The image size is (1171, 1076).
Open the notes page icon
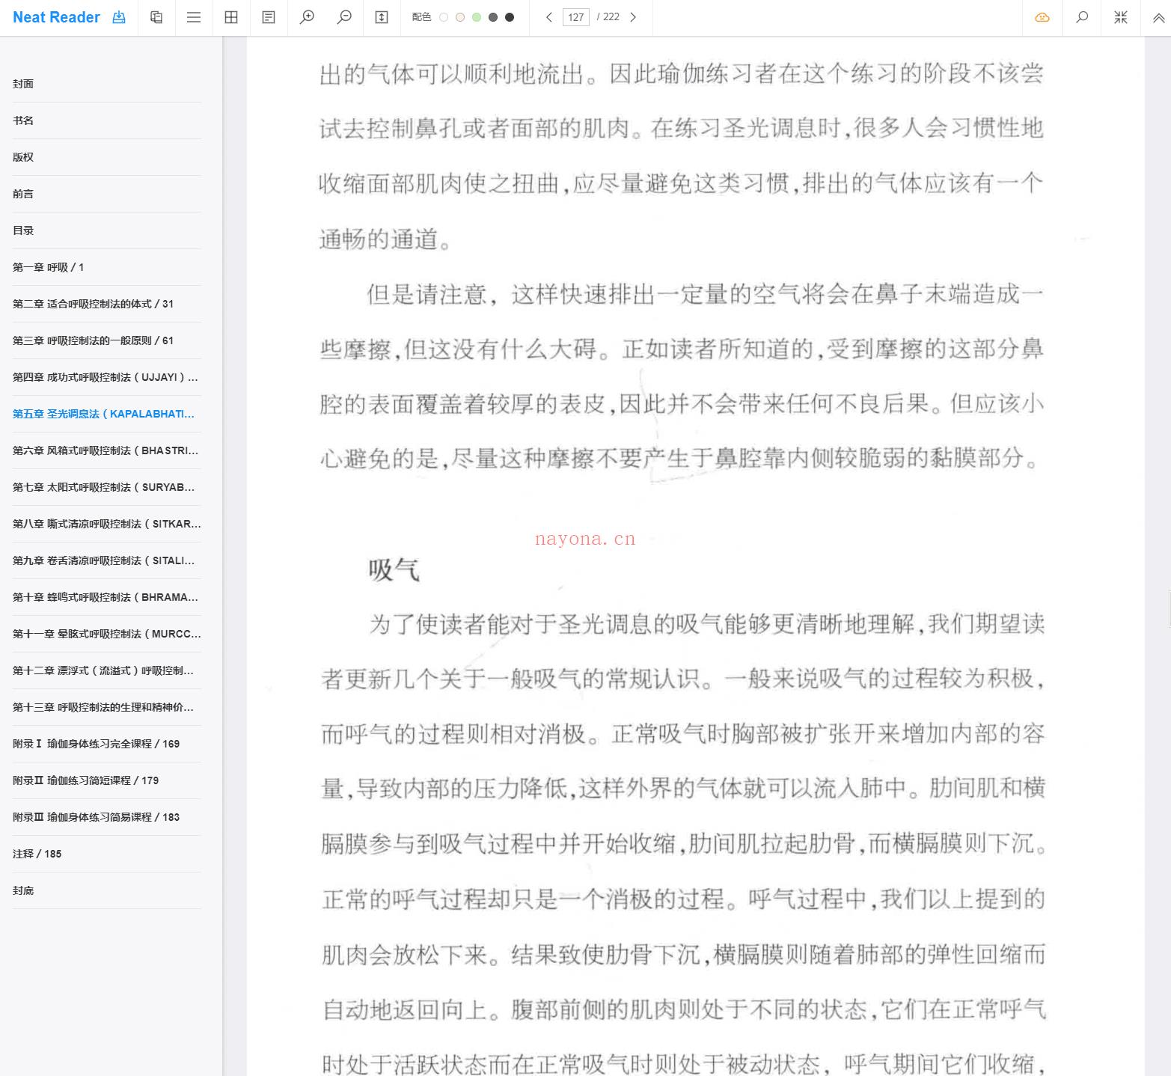tap(269, 17)
